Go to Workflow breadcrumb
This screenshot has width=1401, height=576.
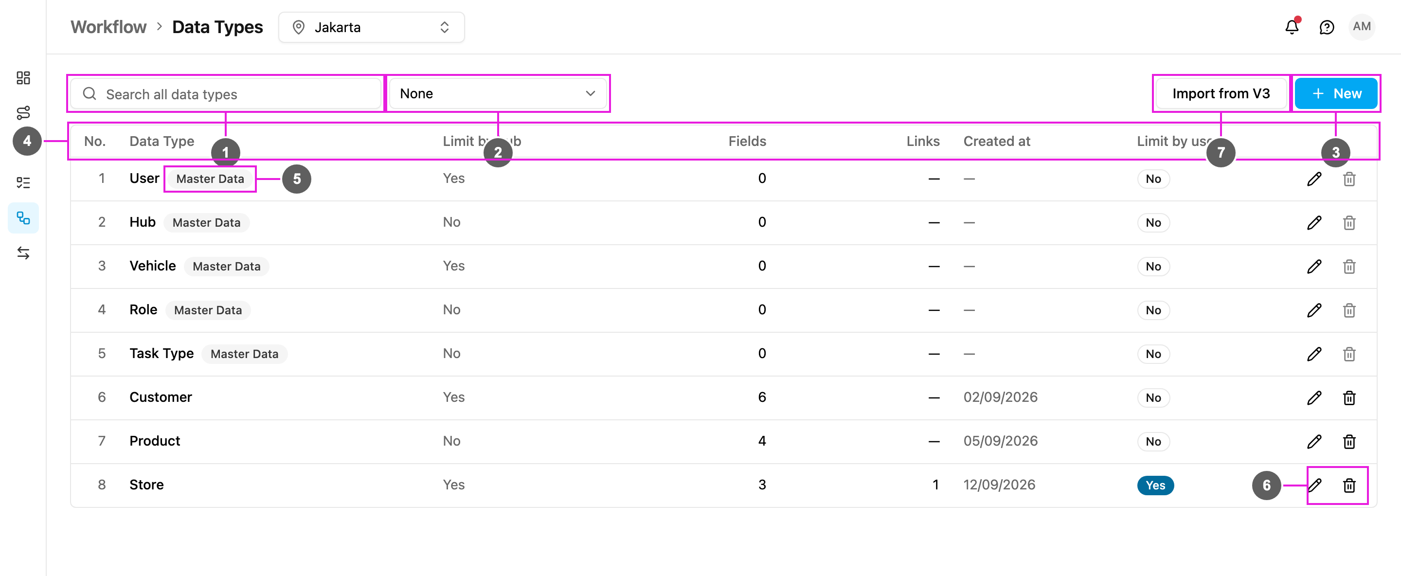click(108, 27)
